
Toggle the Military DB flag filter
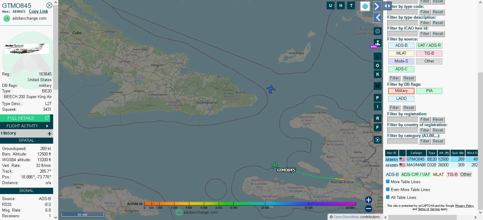(x=401, y=91)
